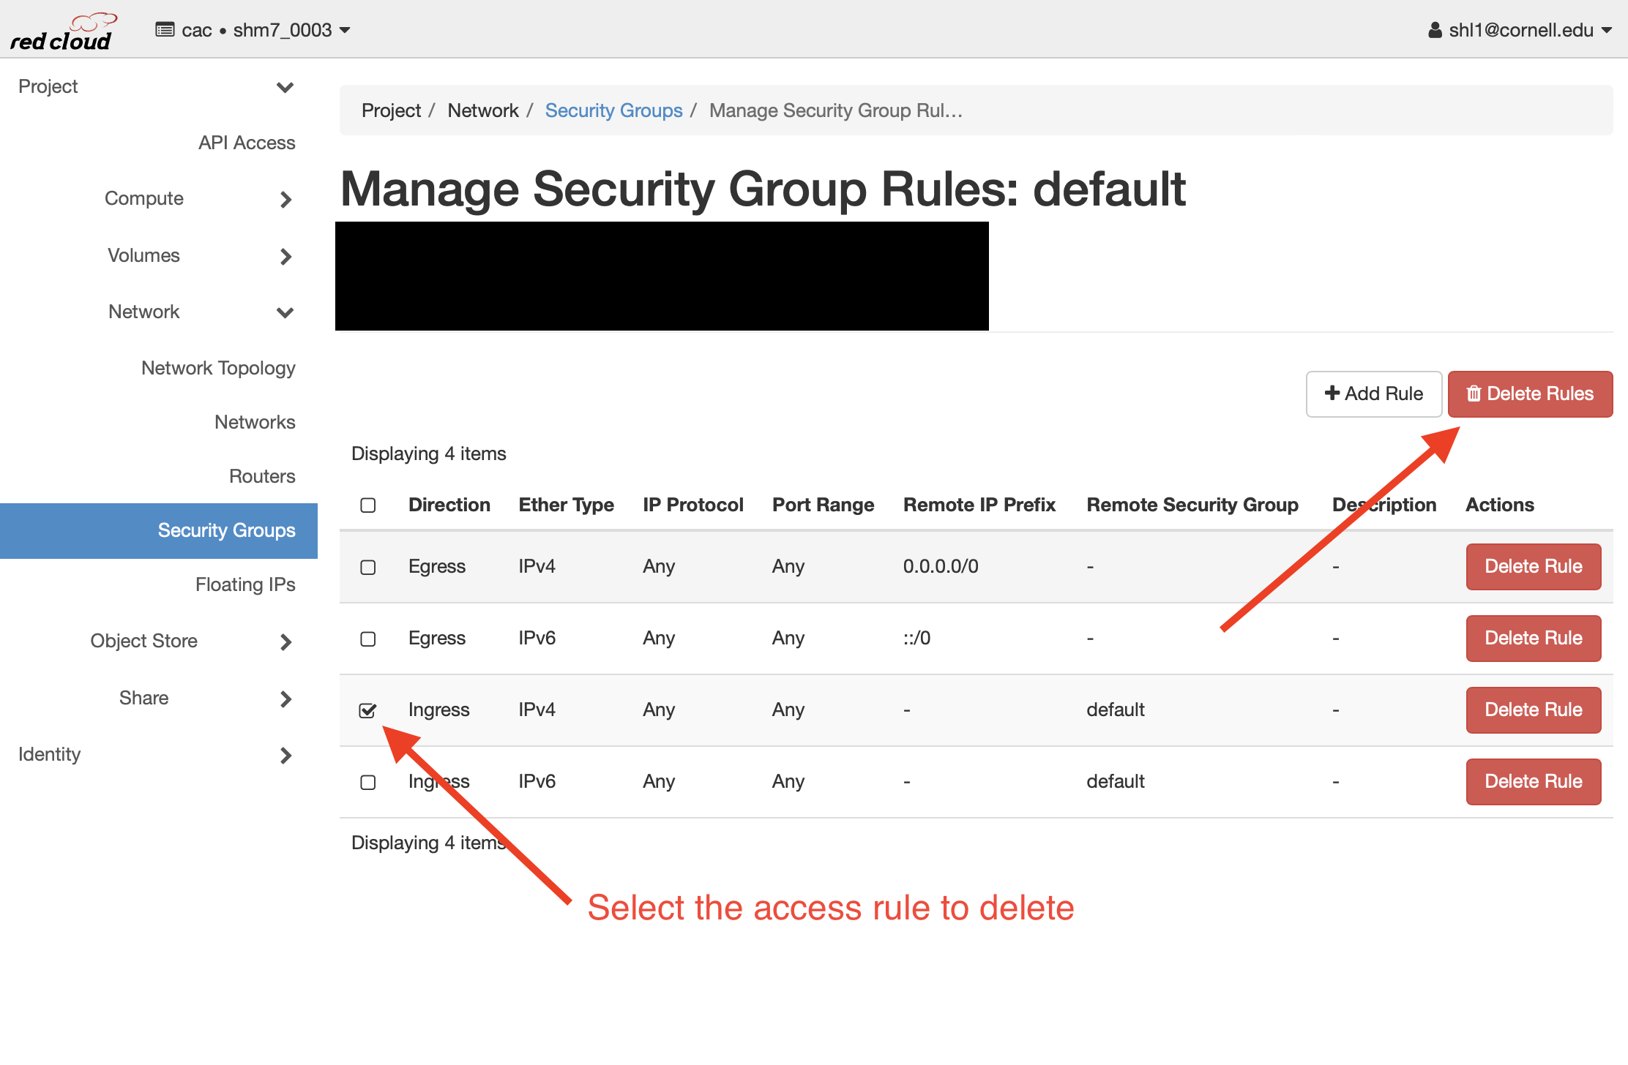Click the Project breadcrumb item

391,110
